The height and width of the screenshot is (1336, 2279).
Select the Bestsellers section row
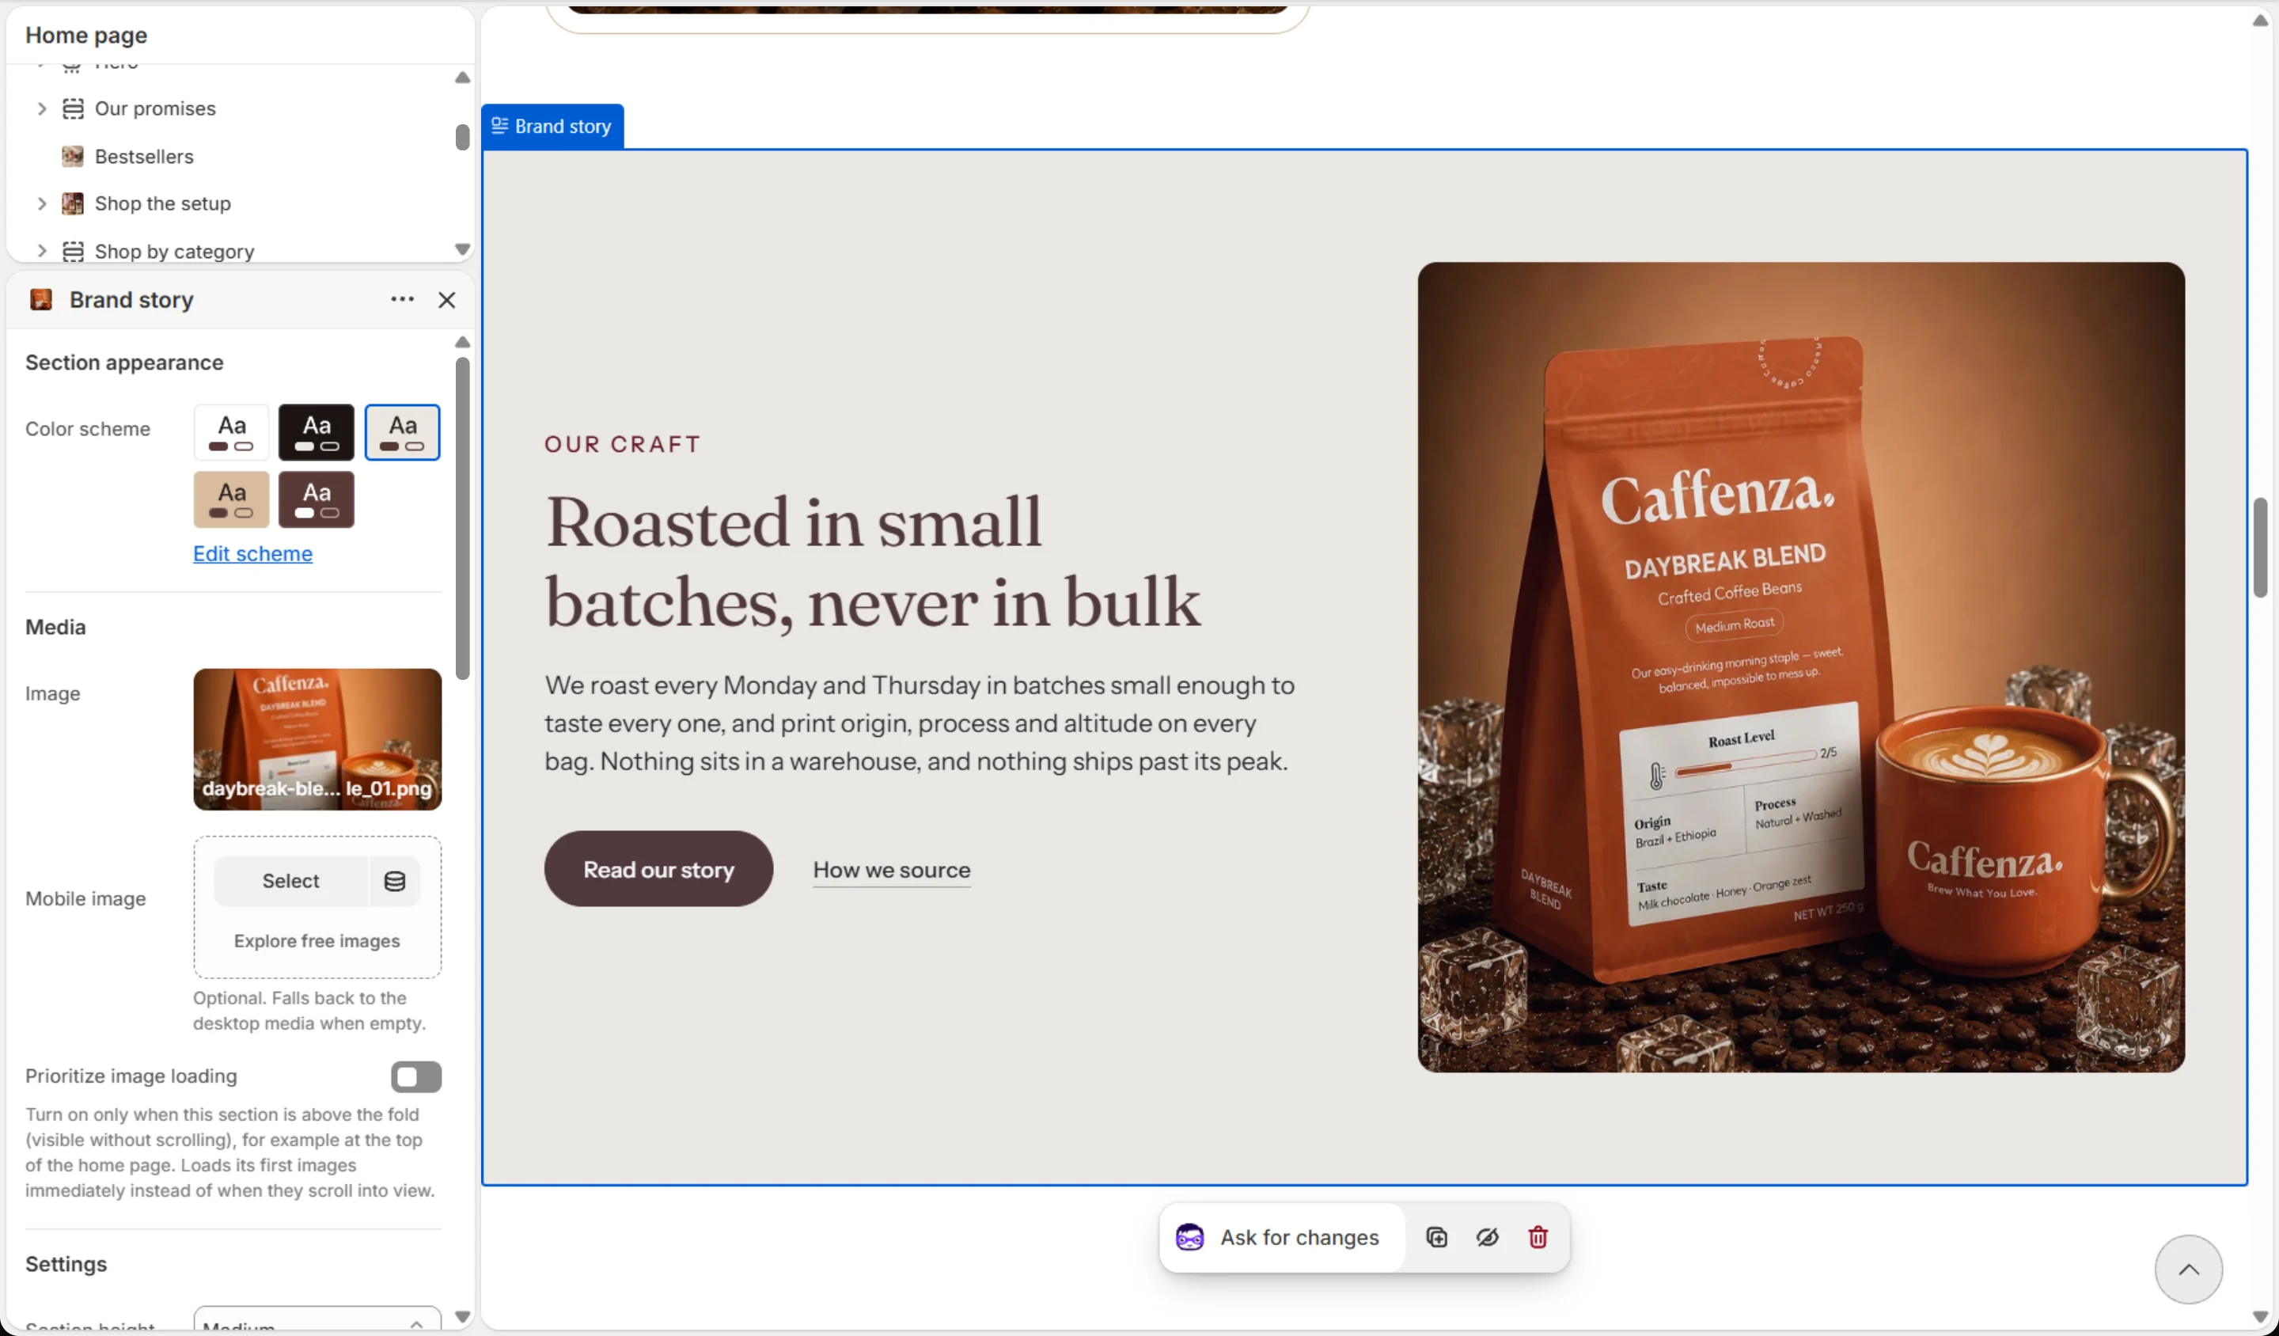(x=240, y=157)
